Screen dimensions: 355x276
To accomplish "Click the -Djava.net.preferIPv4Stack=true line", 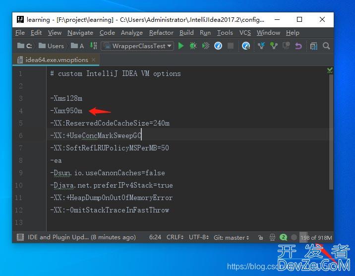I will [112, 185].
